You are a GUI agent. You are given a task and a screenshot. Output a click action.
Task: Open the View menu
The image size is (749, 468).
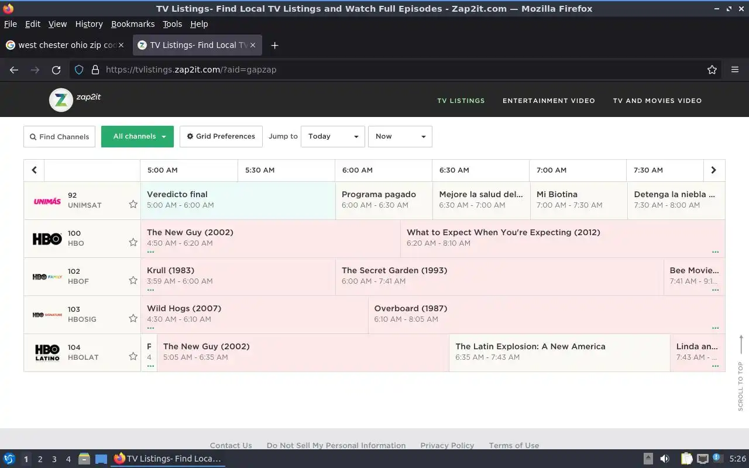coord(57,24)
